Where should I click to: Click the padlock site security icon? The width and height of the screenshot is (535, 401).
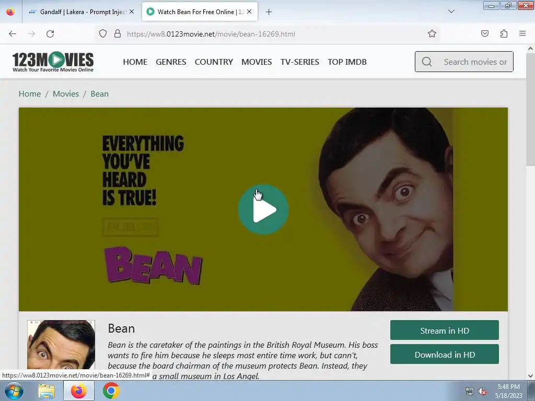click(x=118, y=34)
